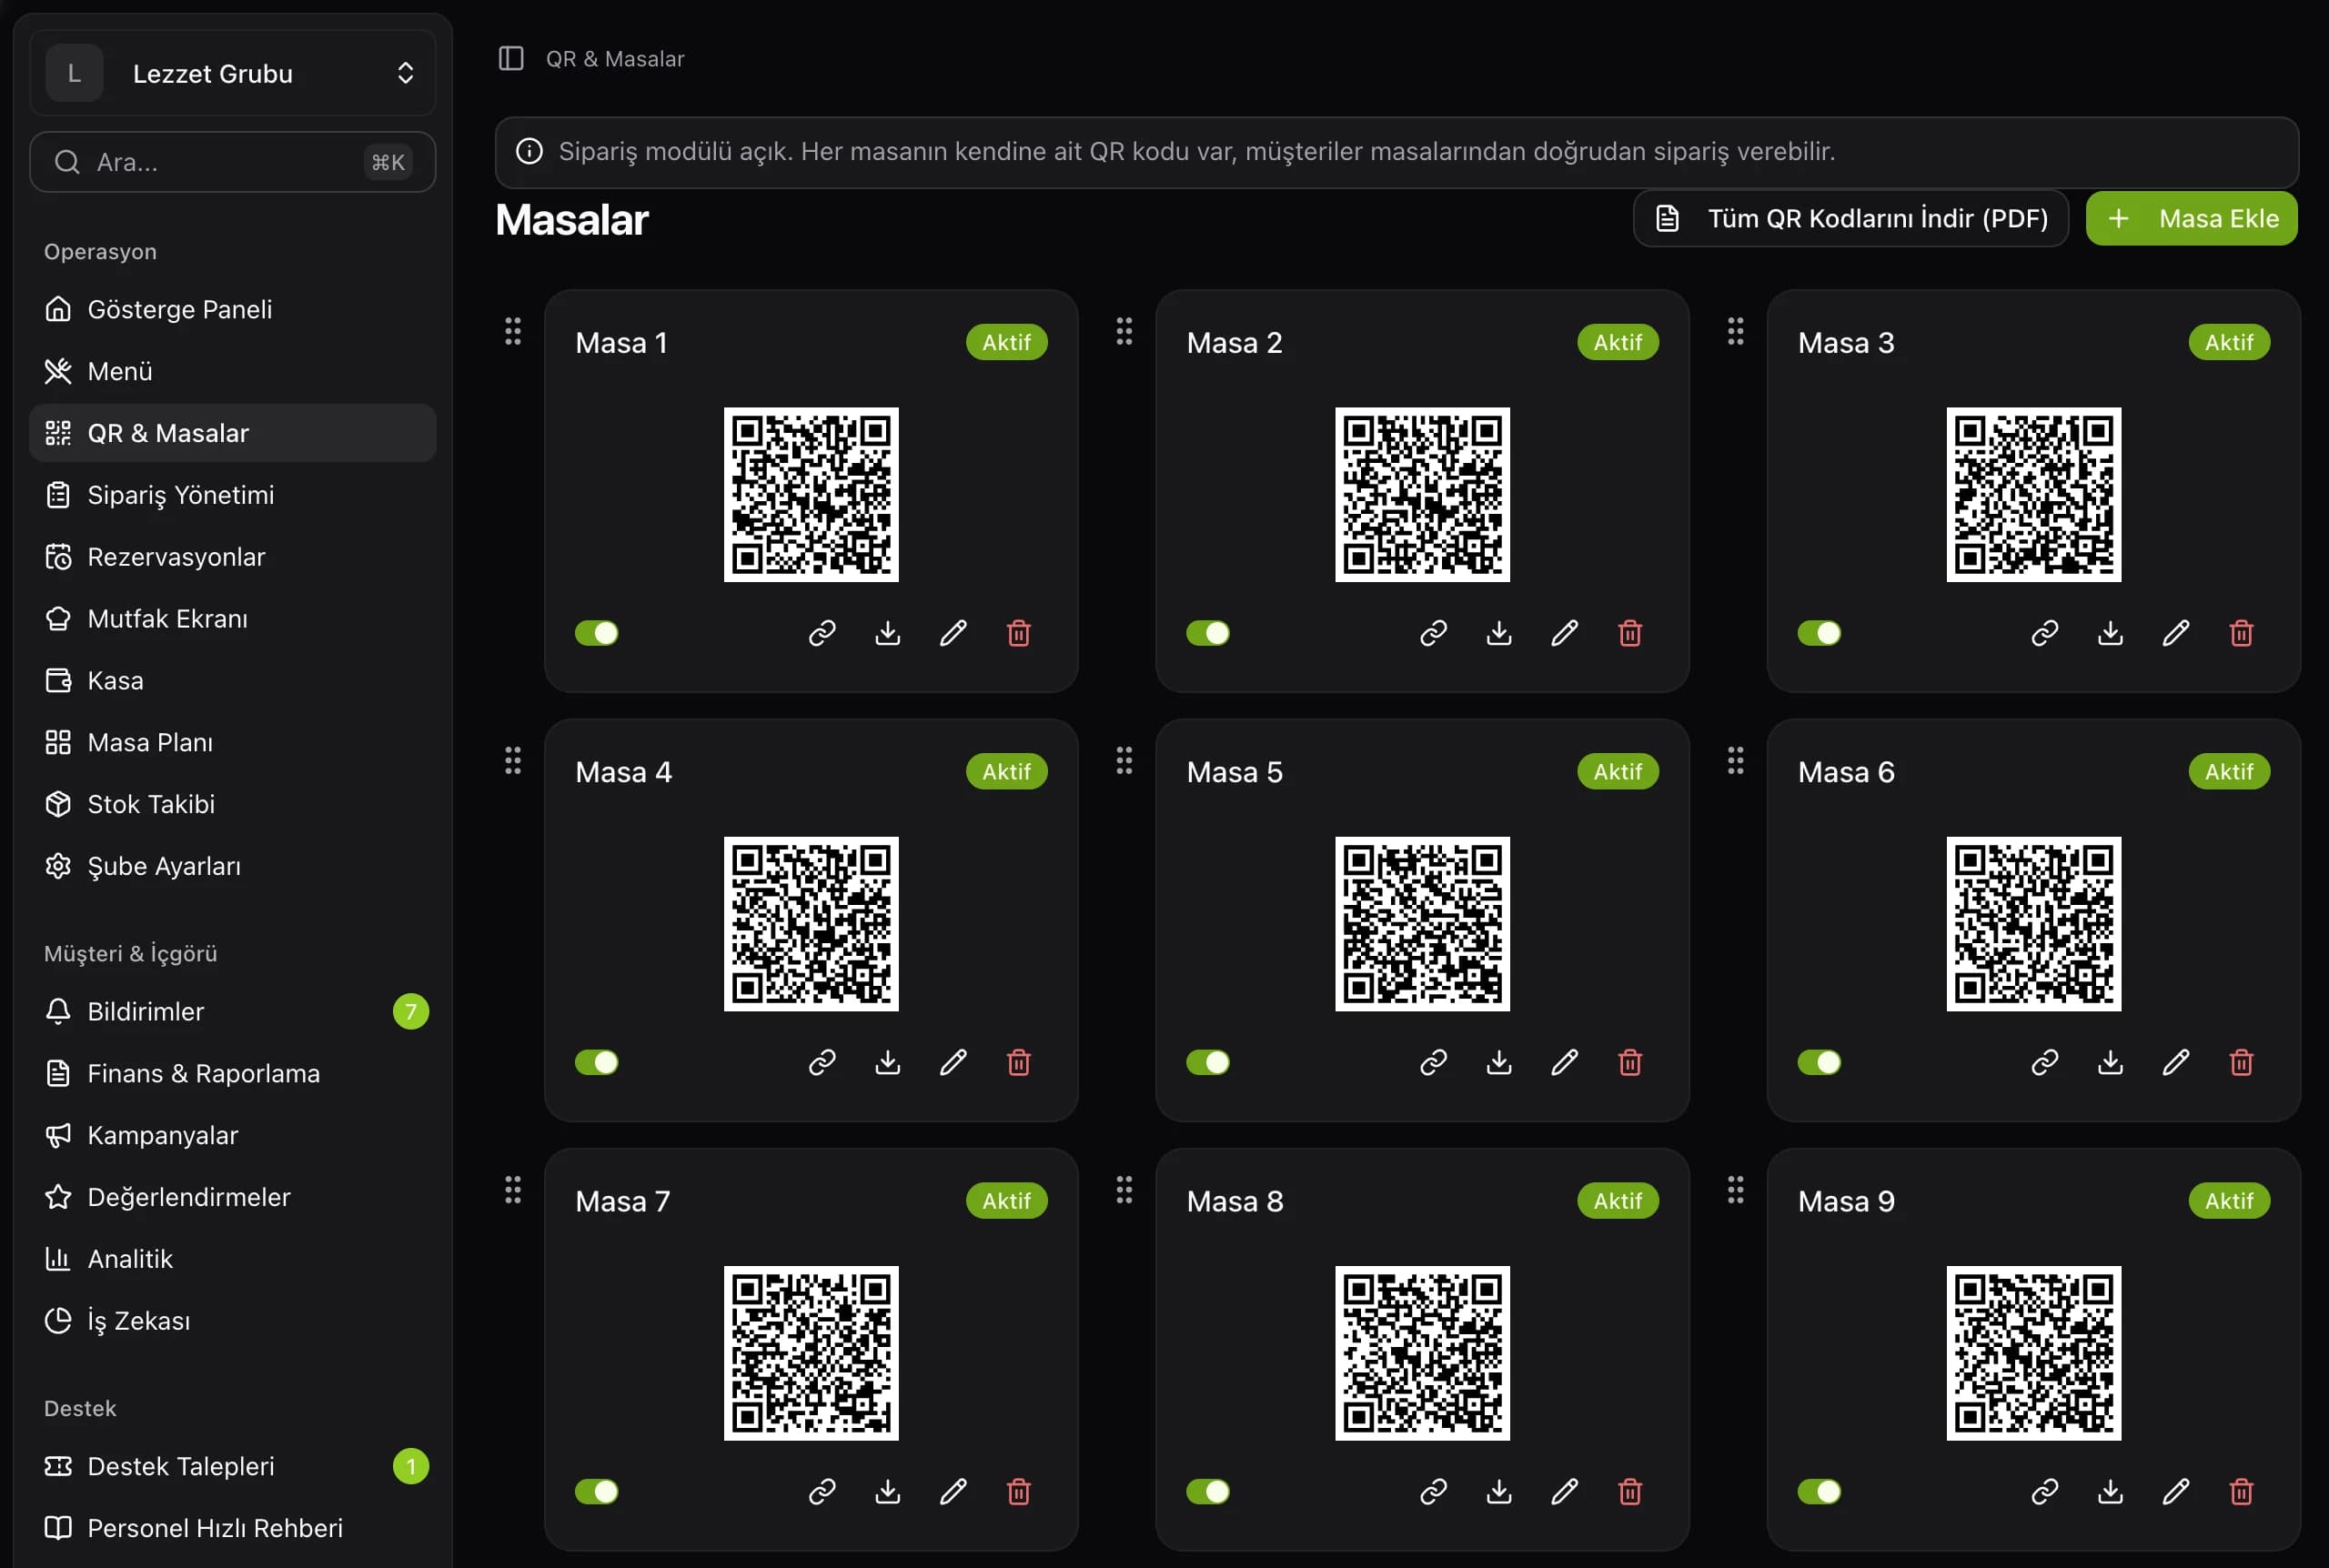The width and height of the screenshot is (2329, 1568).
Task: Delete Masa 4 using trash icon
Action: coord(1019,1062)
